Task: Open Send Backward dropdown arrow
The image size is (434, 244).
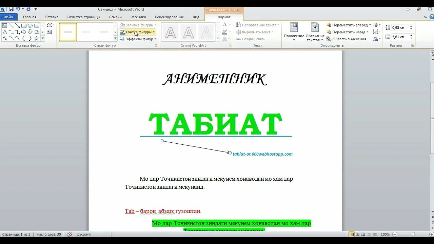Action: (x=367, y=32)
